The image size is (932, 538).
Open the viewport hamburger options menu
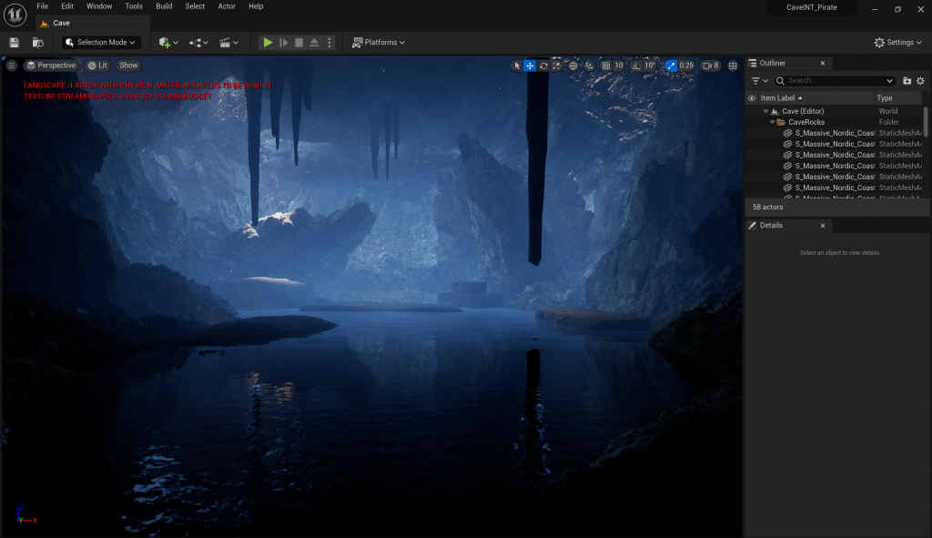[x=12, y=66]
